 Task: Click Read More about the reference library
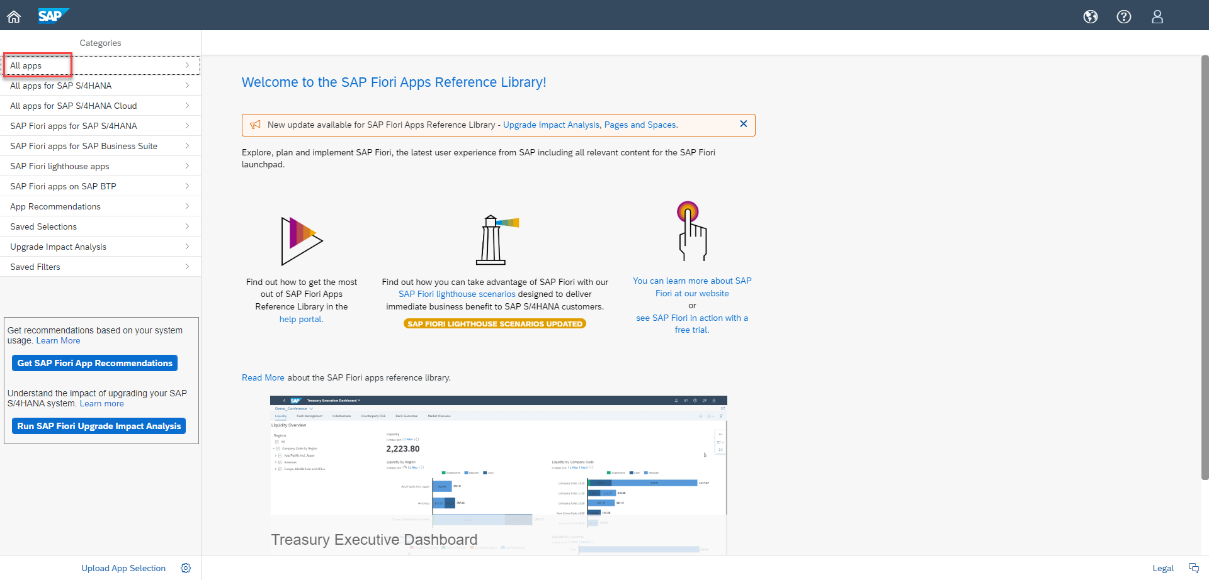click(263, 377)
